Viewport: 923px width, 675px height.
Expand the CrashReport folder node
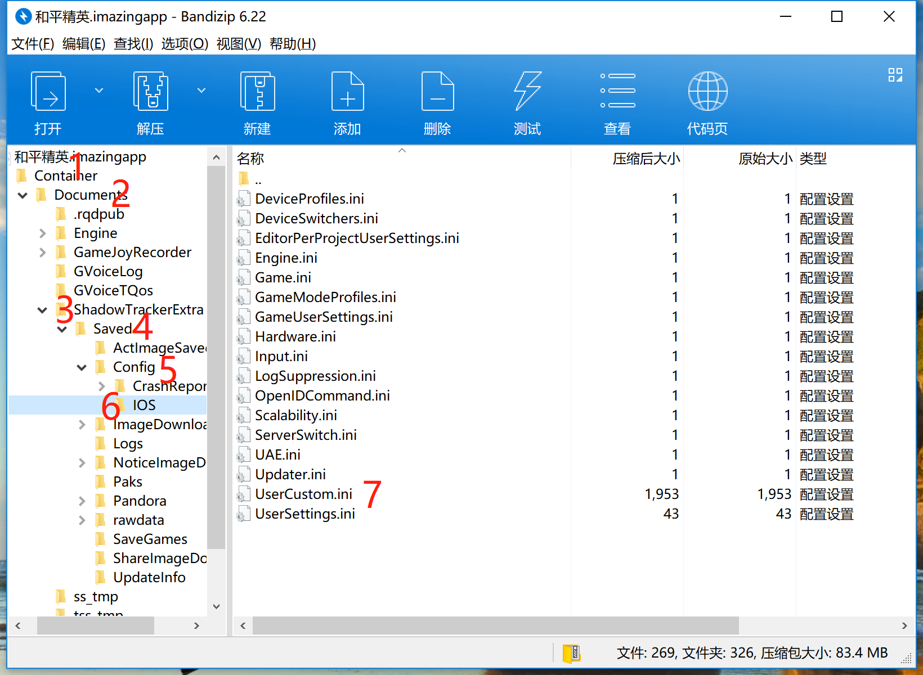click(102, 386)
